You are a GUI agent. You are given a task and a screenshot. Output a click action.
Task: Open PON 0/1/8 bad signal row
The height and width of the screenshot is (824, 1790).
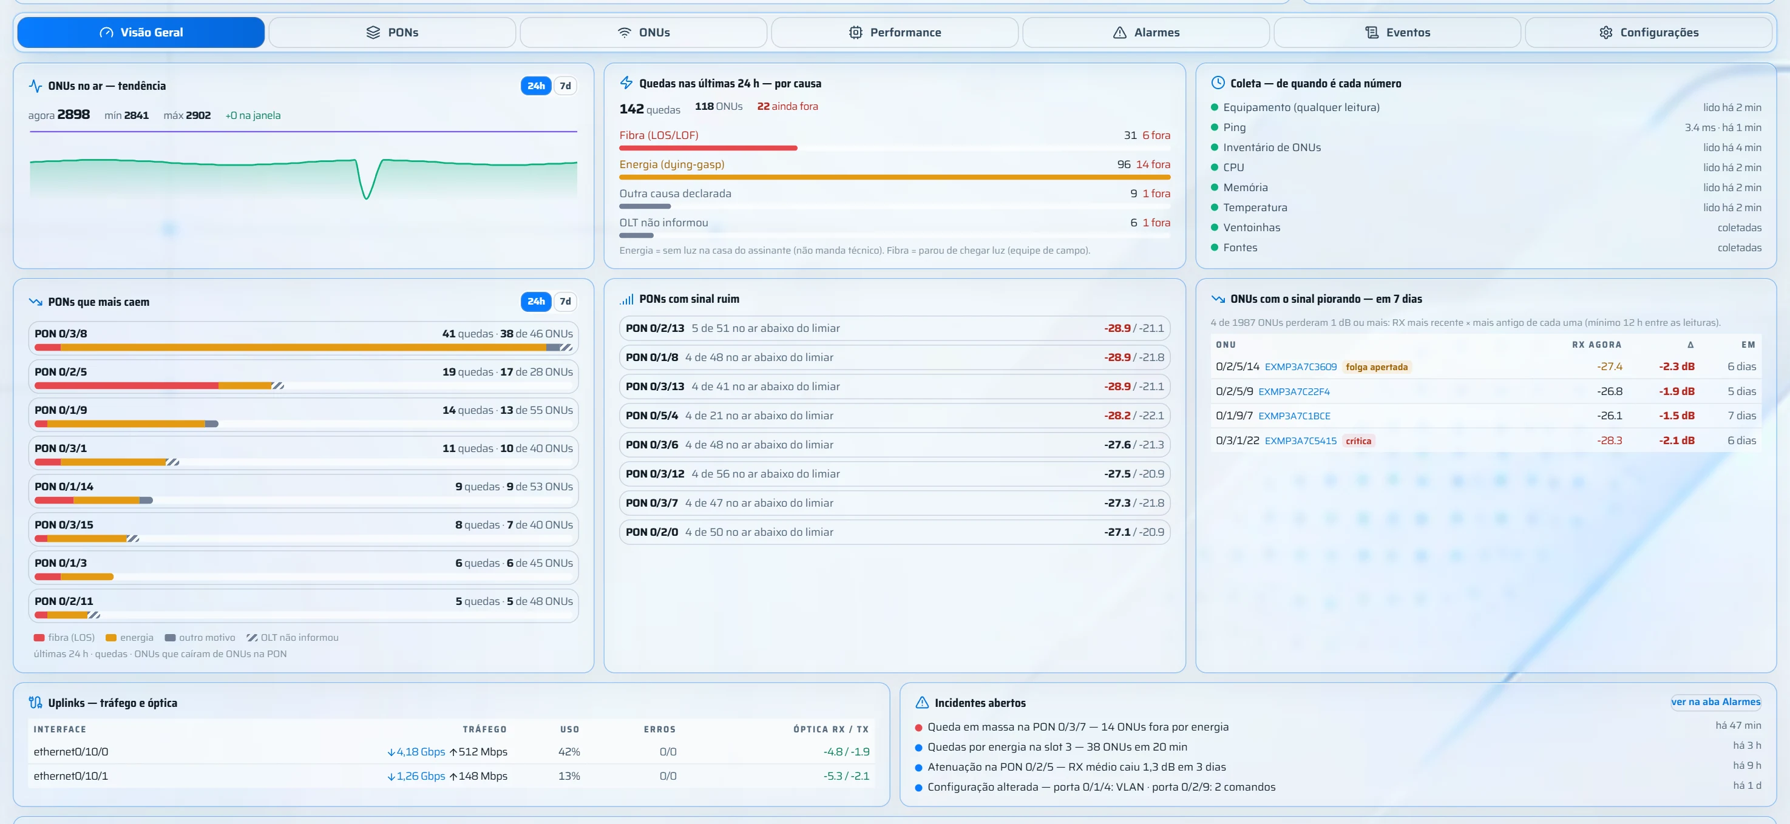click(x=894, y=357)
